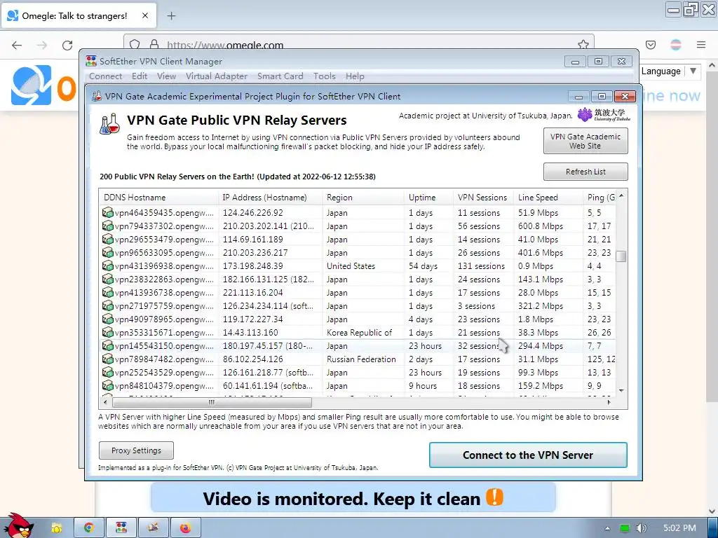Click the server icon for vpn789847482
Screen dimensions: 718x538
tap(107, 359)
